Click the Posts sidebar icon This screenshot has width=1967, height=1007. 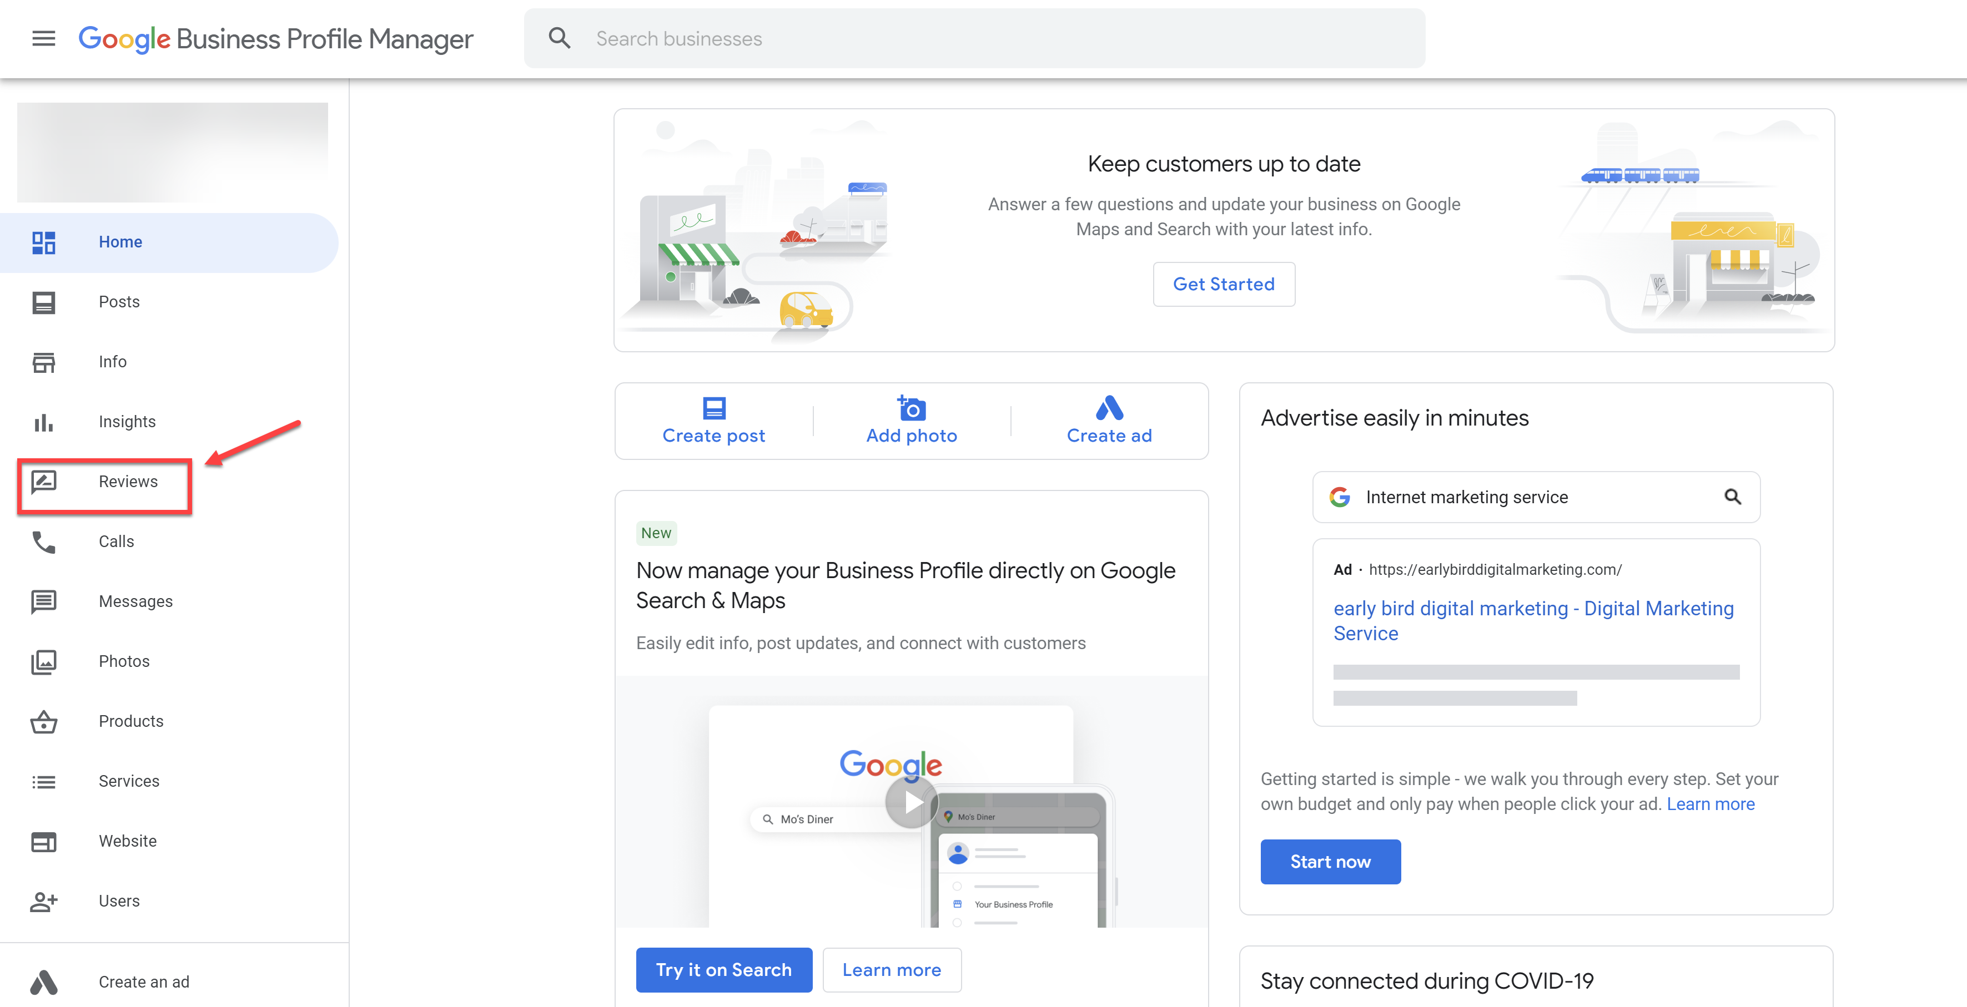pyautogui.click(x=44, y=301)
